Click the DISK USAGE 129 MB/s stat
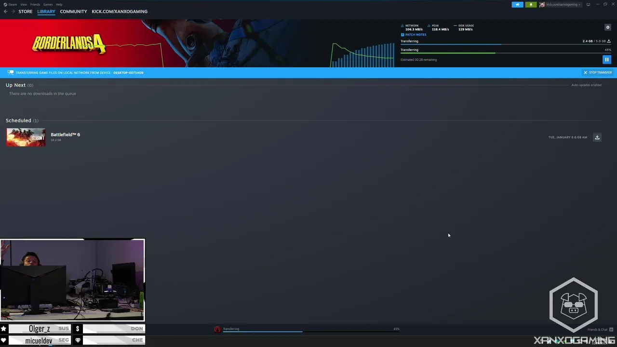The image size is (617, 347). click(464, 27)
